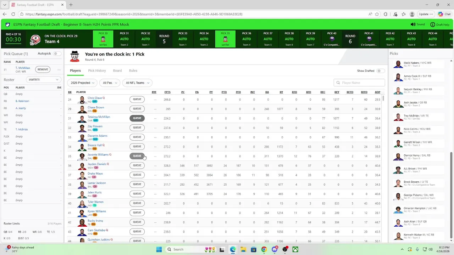The image size is (454, 255).
Task: Switch to the Players tab
Action: (x=75, y=70)
